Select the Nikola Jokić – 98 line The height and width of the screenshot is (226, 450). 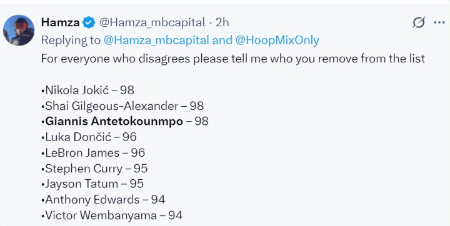click(x=87, y=90)
